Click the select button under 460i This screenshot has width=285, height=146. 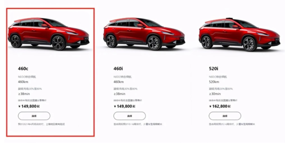click(130, 116)
